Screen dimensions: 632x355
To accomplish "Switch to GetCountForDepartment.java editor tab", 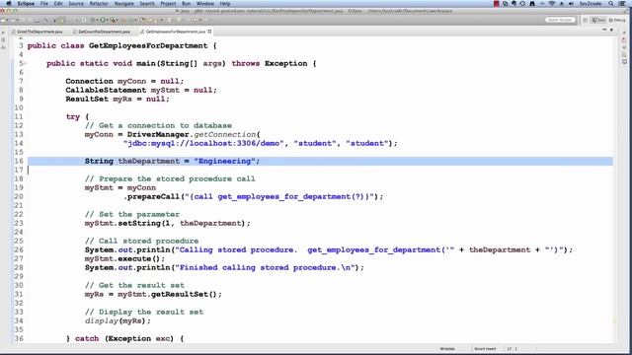I will (104, 32).
